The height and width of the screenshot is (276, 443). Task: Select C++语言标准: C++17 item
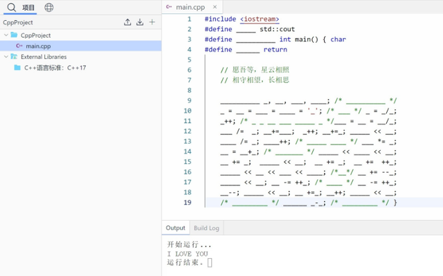tap(55, 68)
